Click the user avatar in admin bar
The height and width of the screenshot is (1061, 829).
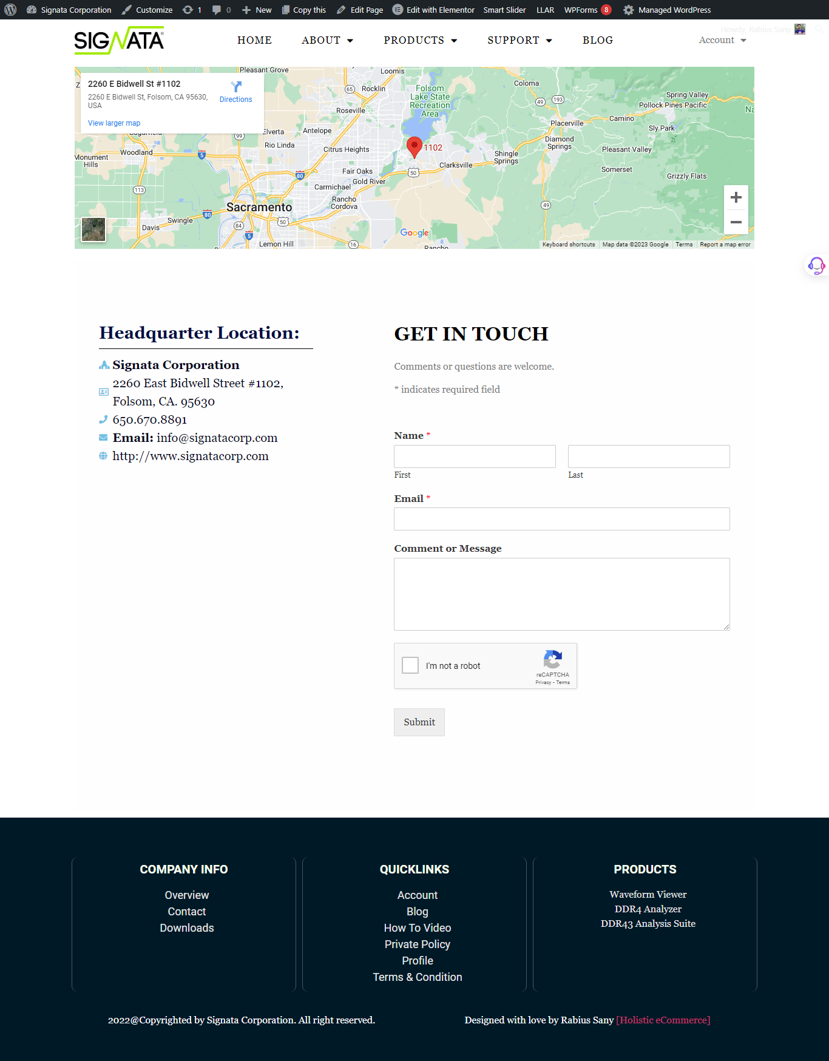click(x=800, y=29)
